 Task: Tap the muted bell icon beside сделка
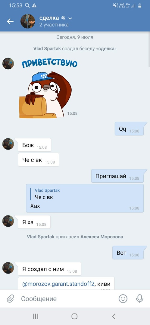(x=63, y=18)
